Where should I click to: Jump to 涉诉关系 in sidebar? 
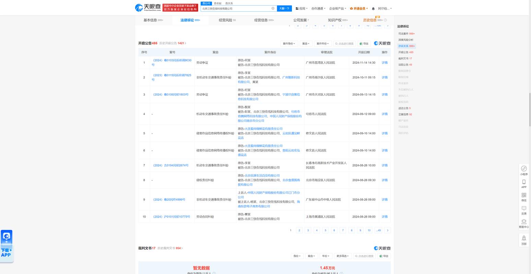click(x=406, y=46)
